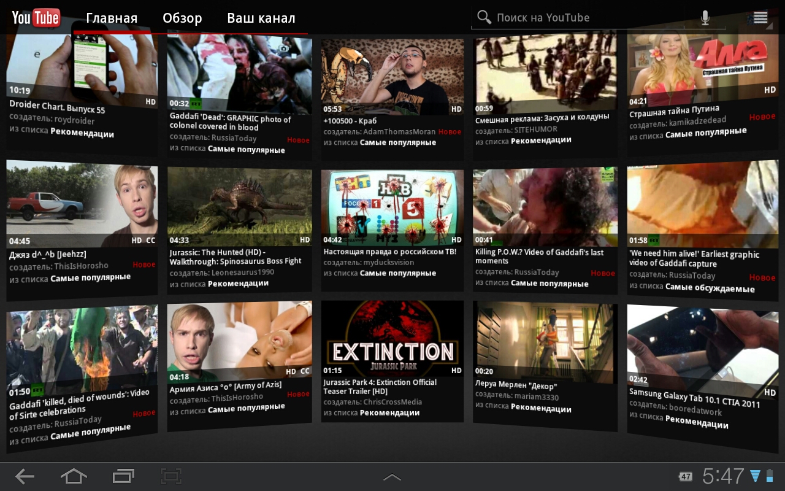Open the Gaddafi 'Dead' GRAPHIC photo thumbnail
Image resolution: width=785 pixels, height=491 pixels.
239,73
